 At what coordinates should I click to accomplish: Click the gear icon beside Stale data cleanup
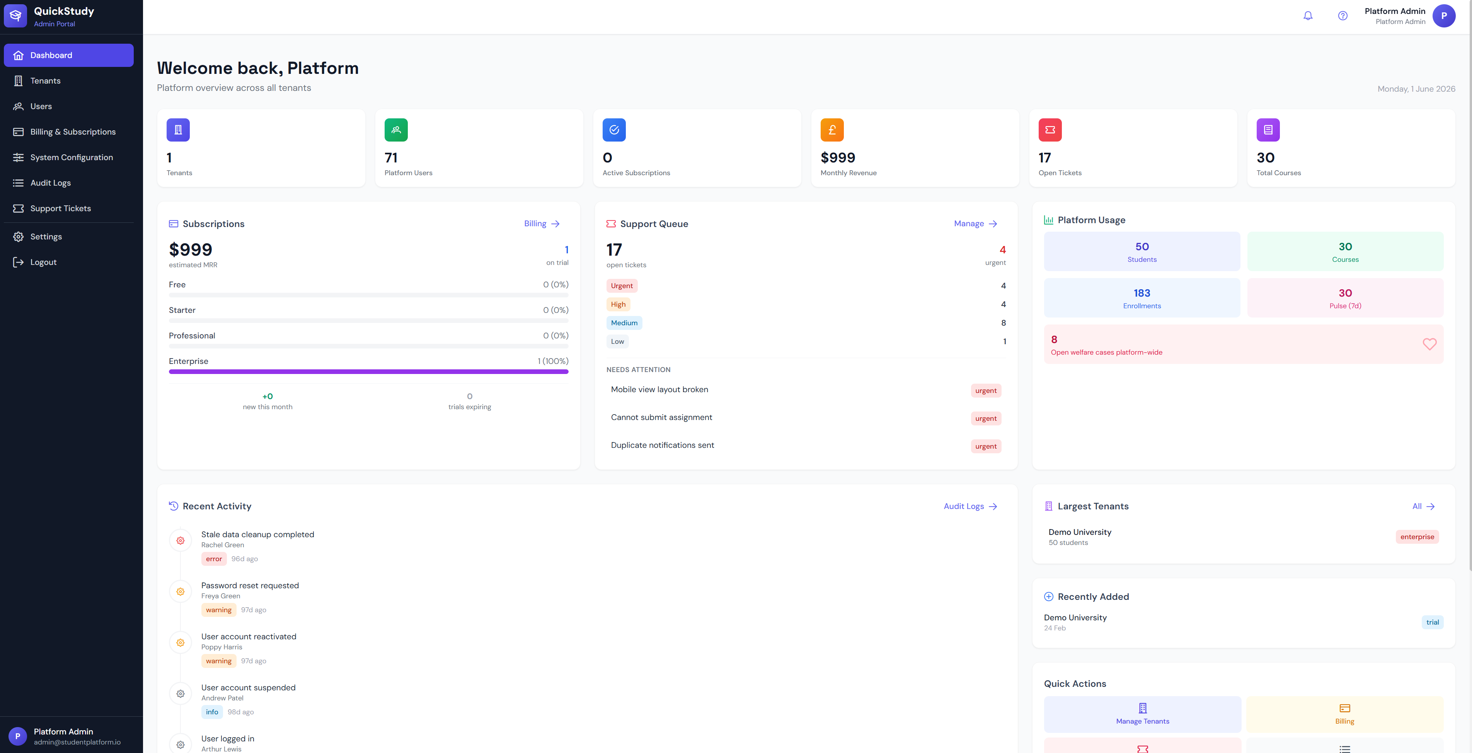tap(181, 540)
